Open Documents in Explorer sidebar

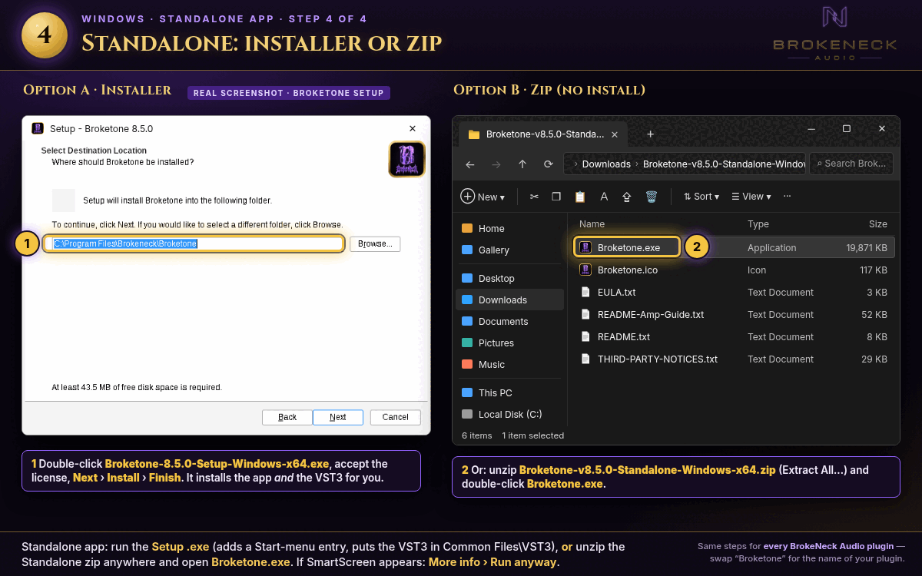(509, 321)
